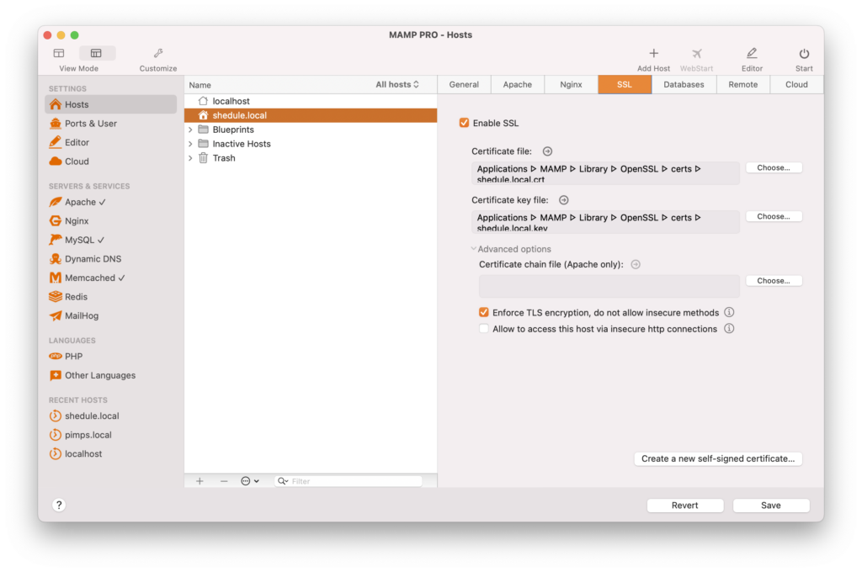Select shedule.local in hosts list

(311, 115)
